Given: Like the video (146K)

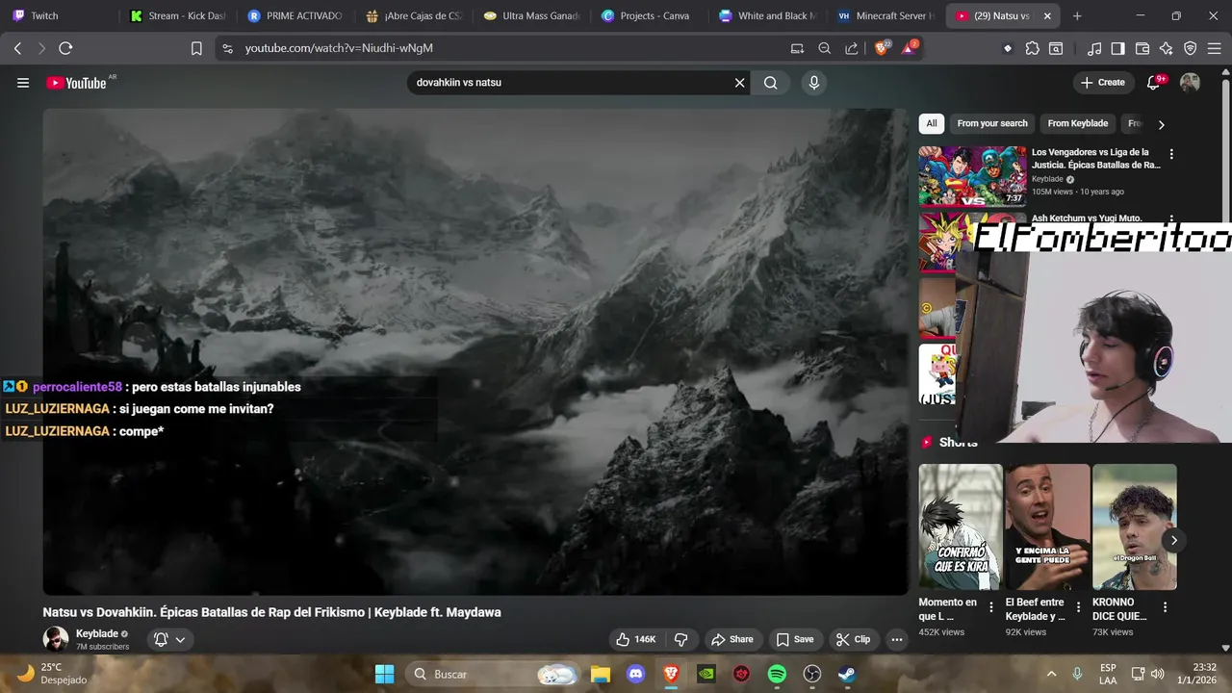Looking at the screenshot, I should (x=635, y=639).
